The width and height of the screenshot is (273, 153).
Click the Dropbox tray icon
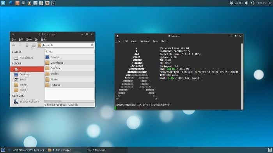(231, 3)
